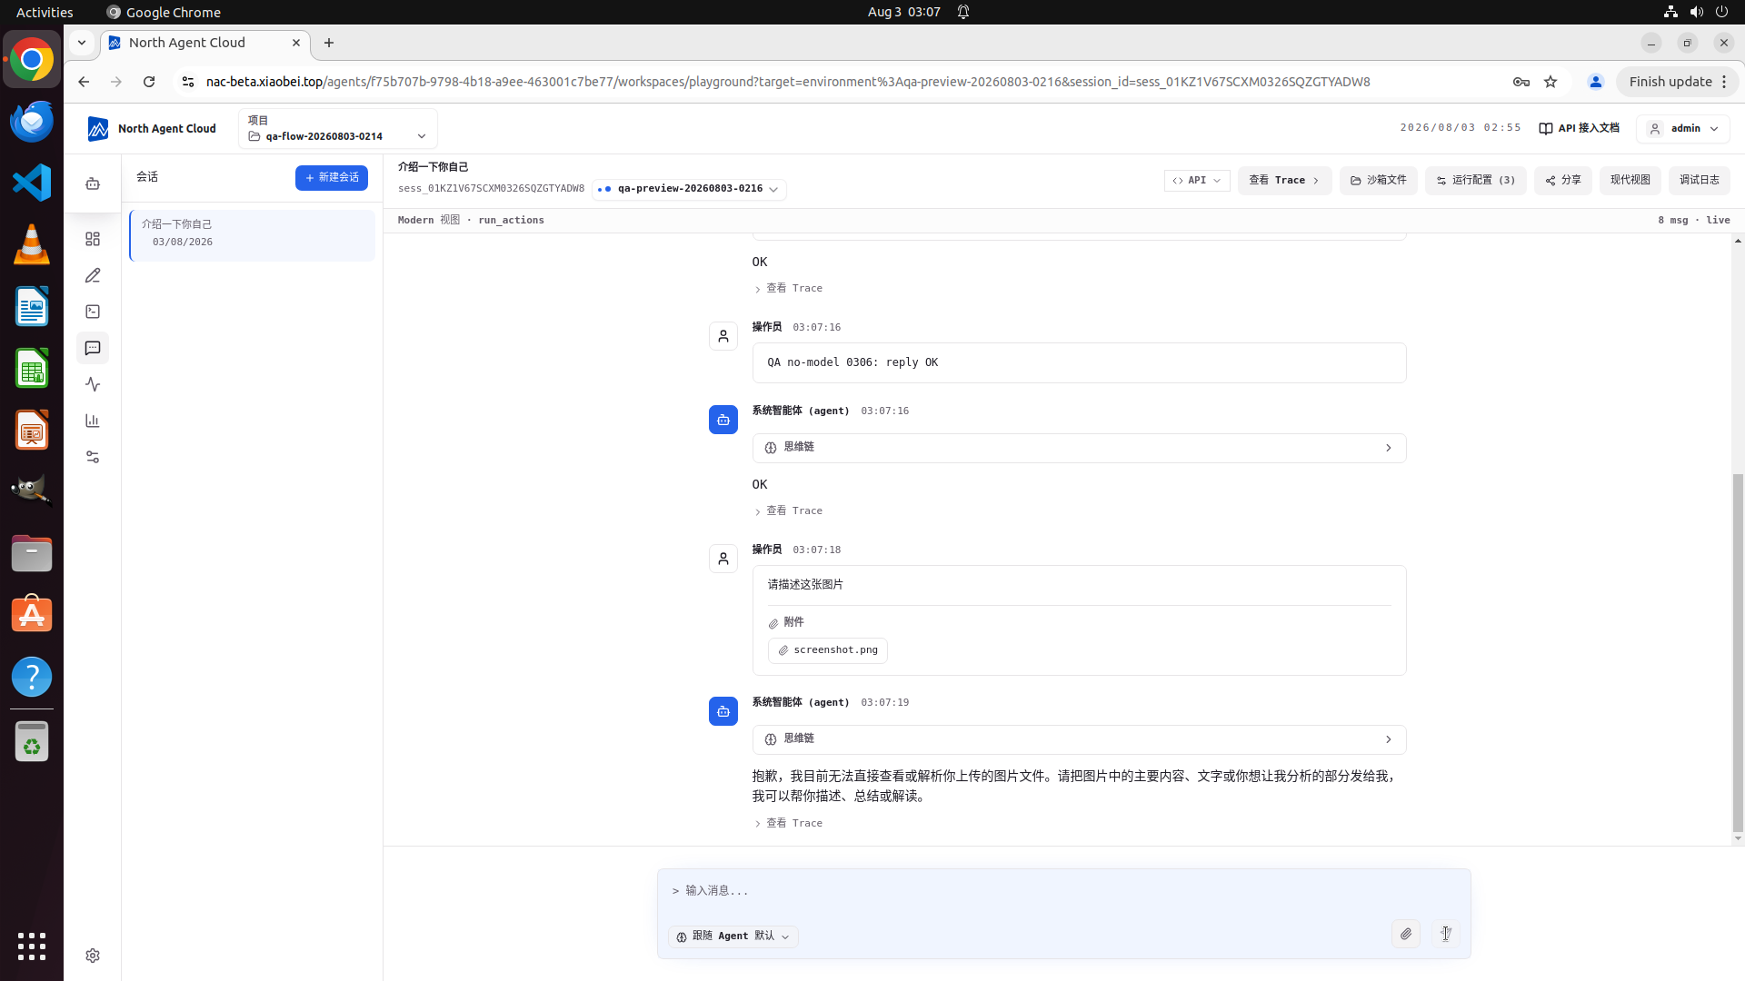Viewport: 1745px width, 981px height.
Task: Click 新建会话 to start a conversation
Action: pyautogui.click(x=332, y=178)
